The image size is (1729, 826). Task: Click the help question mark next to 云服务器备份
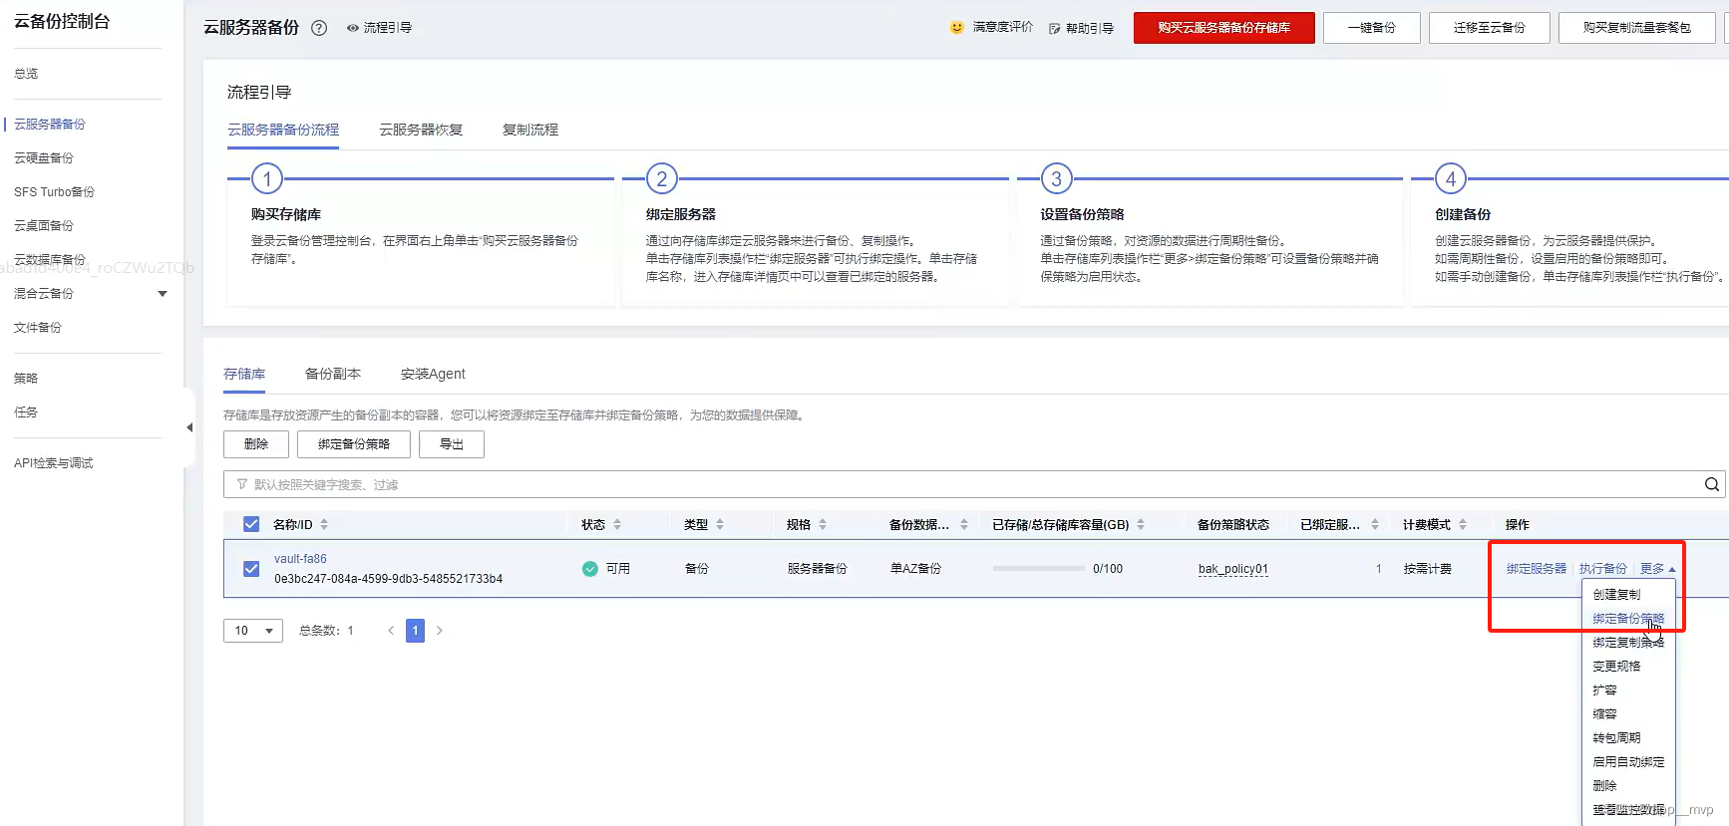(x=319, y=28)
